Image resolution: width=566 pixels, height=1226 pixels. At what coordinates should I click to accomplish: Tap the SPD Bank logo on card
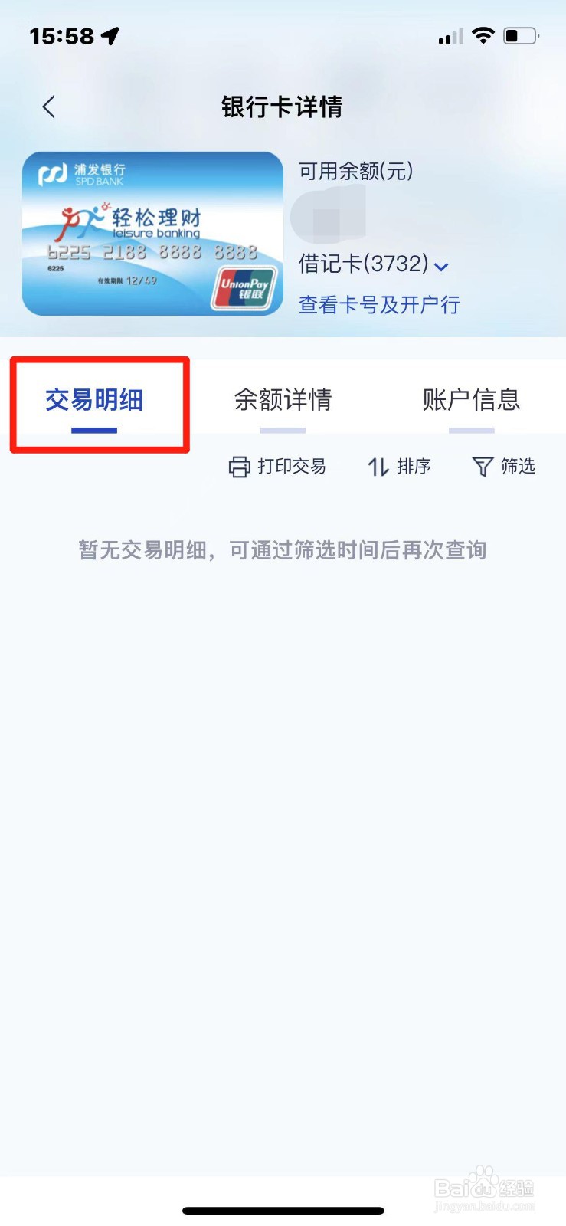54,174
